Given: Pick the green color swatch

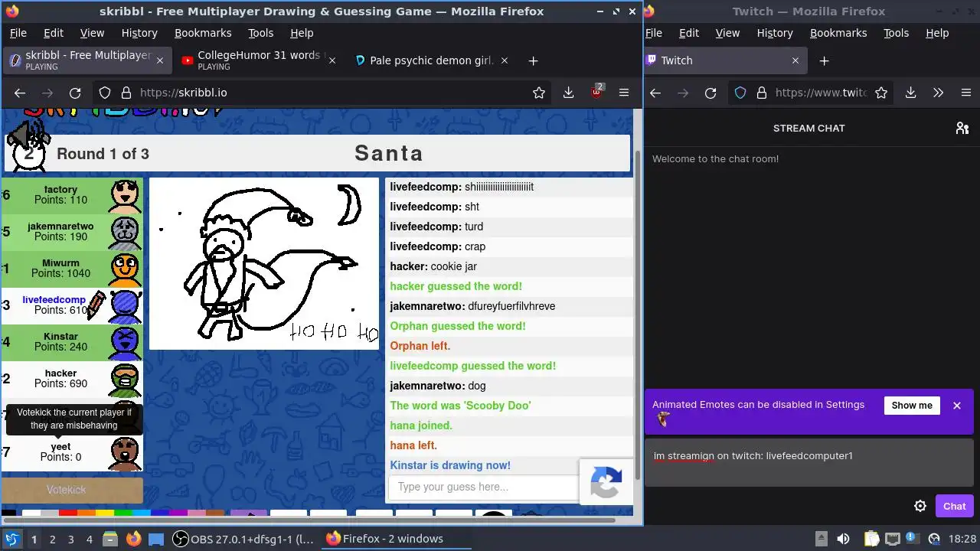Looking at the screenshot, I should pos(123,513).
